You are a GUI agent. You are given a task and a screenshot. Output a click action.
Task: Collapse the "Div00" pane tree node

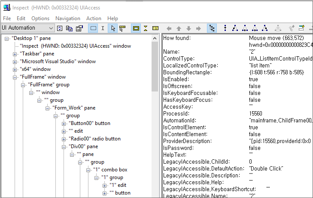coord(64,146)
